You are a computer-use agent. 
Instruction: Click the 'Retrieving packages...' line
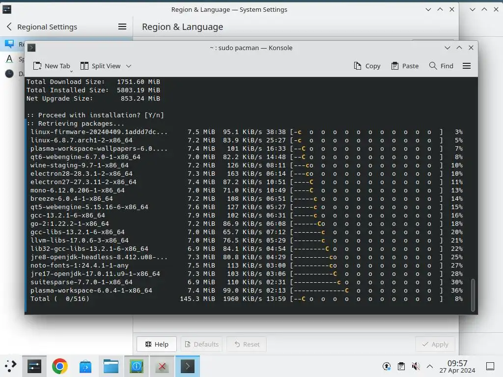pos(75,123)
